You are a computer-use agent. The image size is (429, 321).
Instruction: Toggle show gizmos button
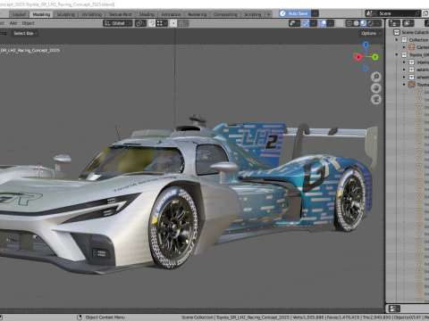pyautogui.click(x=306, y=23)
